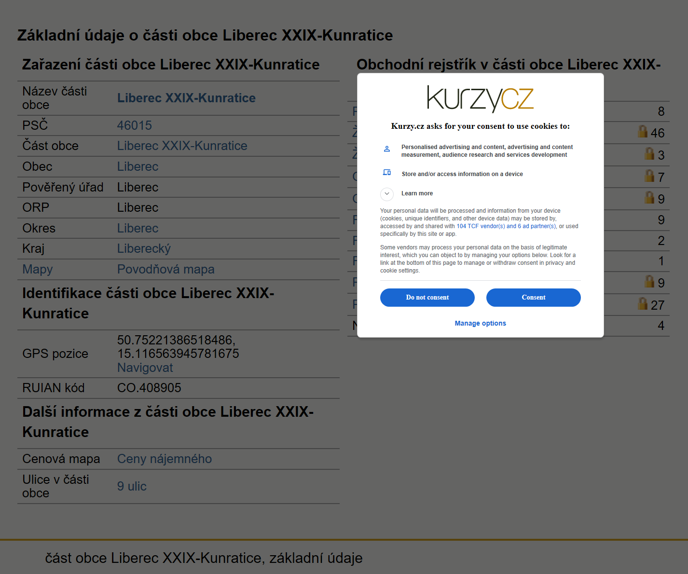Click the Pověřený úřad Liberec value
The image size is (688, 574).
click(138, 187)
